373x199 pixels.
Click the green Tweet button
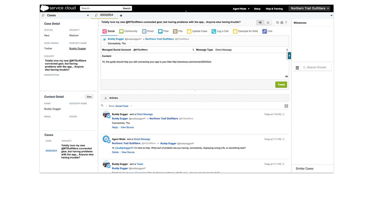[x=281, y=85]
